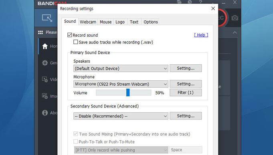
Task: Expand the Speakers Default Output Device dropdown
Action: click(x=121, y=68)
